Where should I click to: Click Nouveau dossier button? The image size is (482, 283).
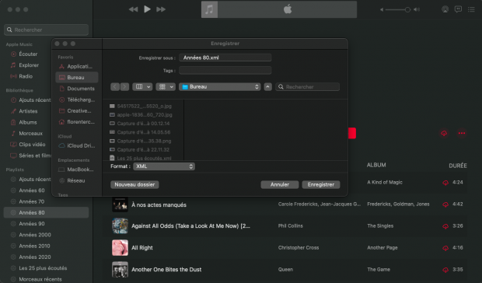point(134,184)
